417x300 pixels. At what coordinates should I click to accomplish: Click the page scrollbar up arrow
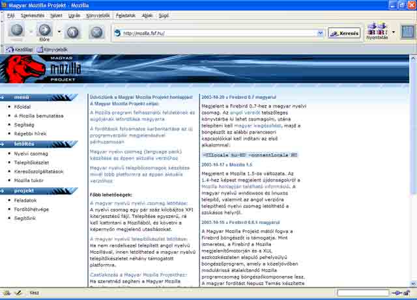coord(413,58)
